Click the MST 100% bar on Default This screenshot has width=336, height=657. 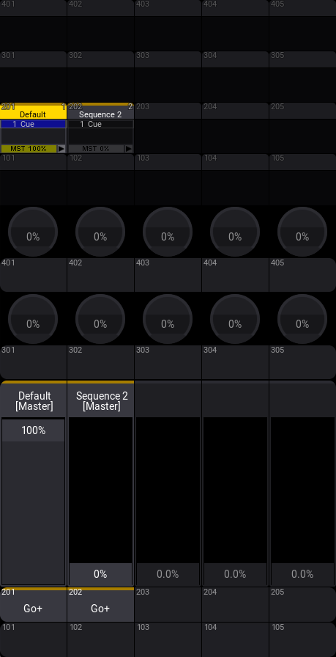[29, 149]
